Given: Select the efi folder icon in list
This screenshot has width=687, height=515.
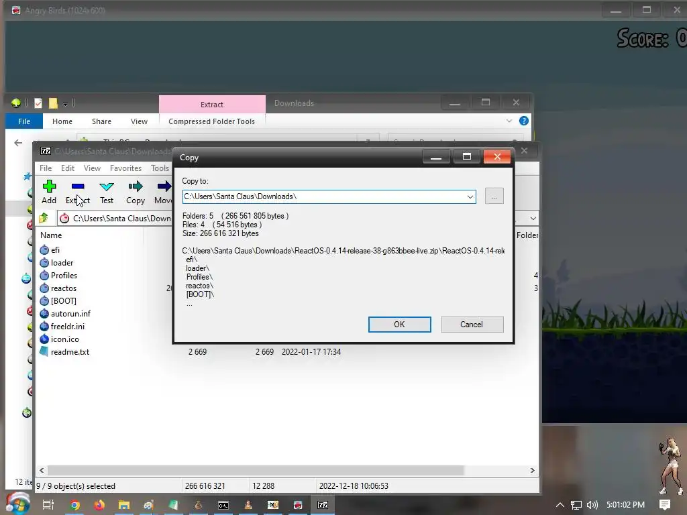Looking at the screenshot, I should tap(44, 249).
